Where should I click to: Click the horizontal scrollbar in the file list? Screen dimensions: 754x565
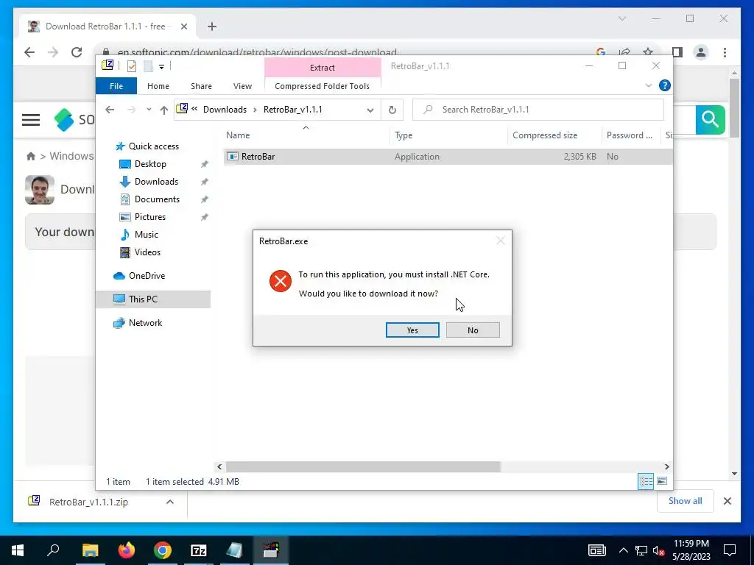click(x=363, y=466)
